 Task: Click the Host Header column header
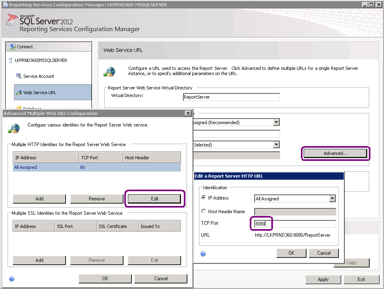point(152,158)
